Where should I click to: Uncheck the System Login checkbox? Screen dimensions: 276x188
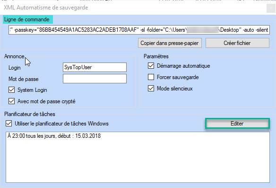tap(12, 90)
